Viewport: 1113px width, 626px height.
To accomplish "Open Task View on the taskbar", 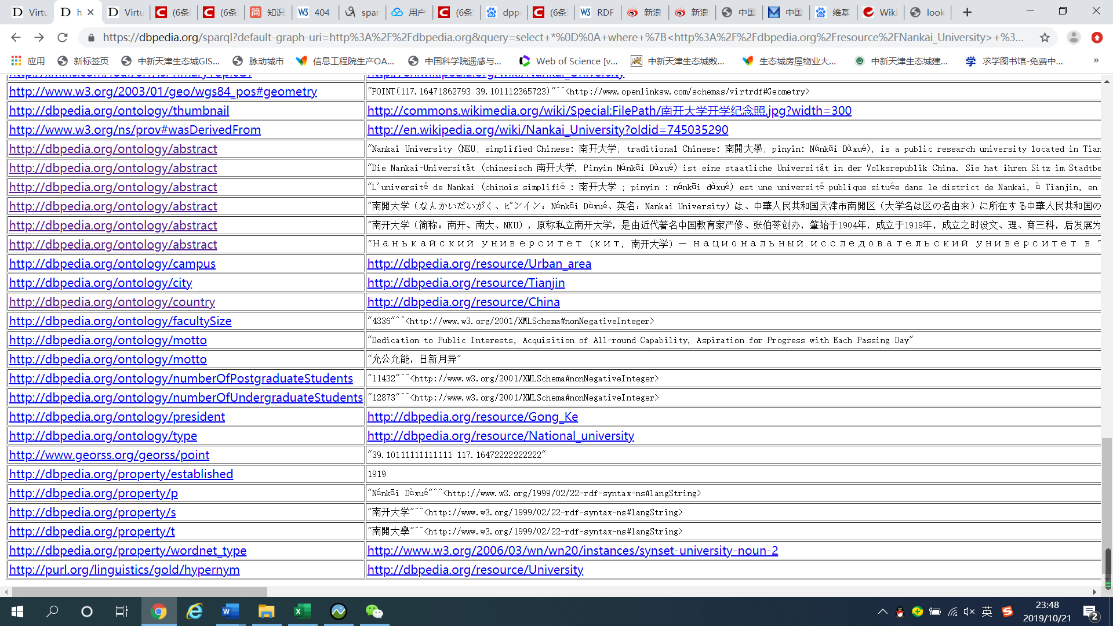I will click(x=122, y=612).
